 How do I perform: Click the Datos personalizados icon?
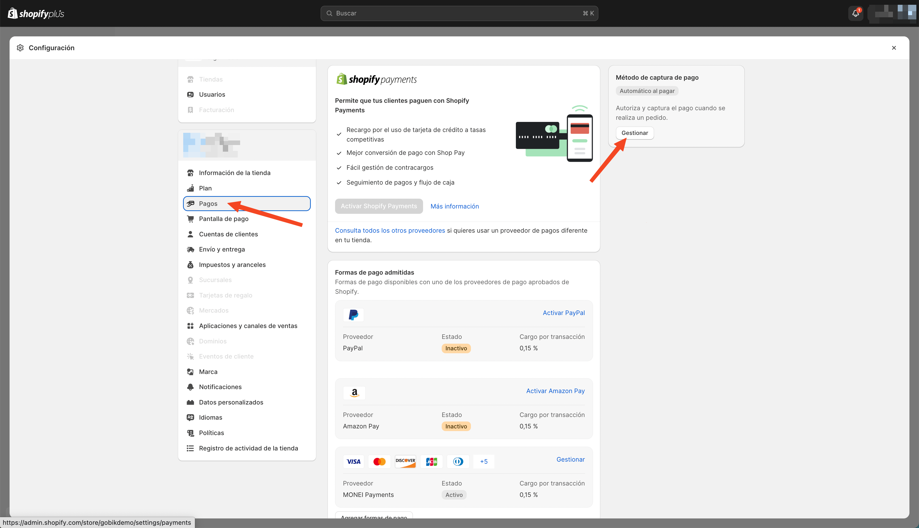coord(190,403)
